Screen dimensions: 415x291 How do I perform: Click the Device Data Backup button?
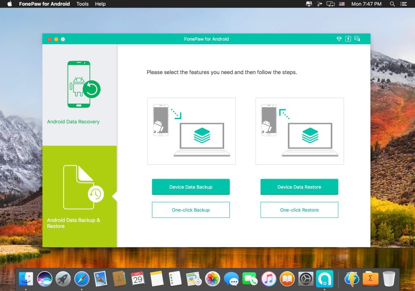coord(190,187)
